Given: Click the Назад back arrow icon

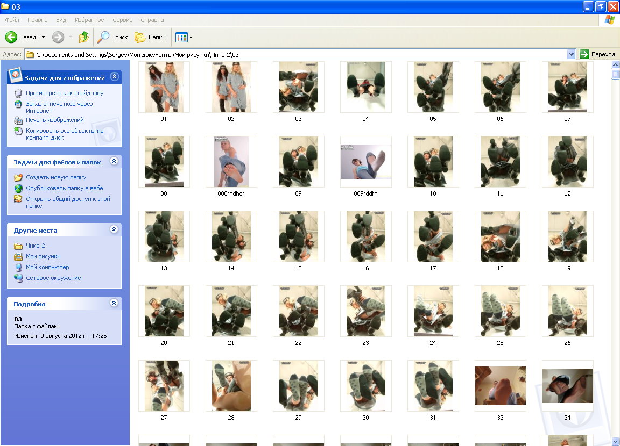Looking at the screenshot, I should coord(11,37).
